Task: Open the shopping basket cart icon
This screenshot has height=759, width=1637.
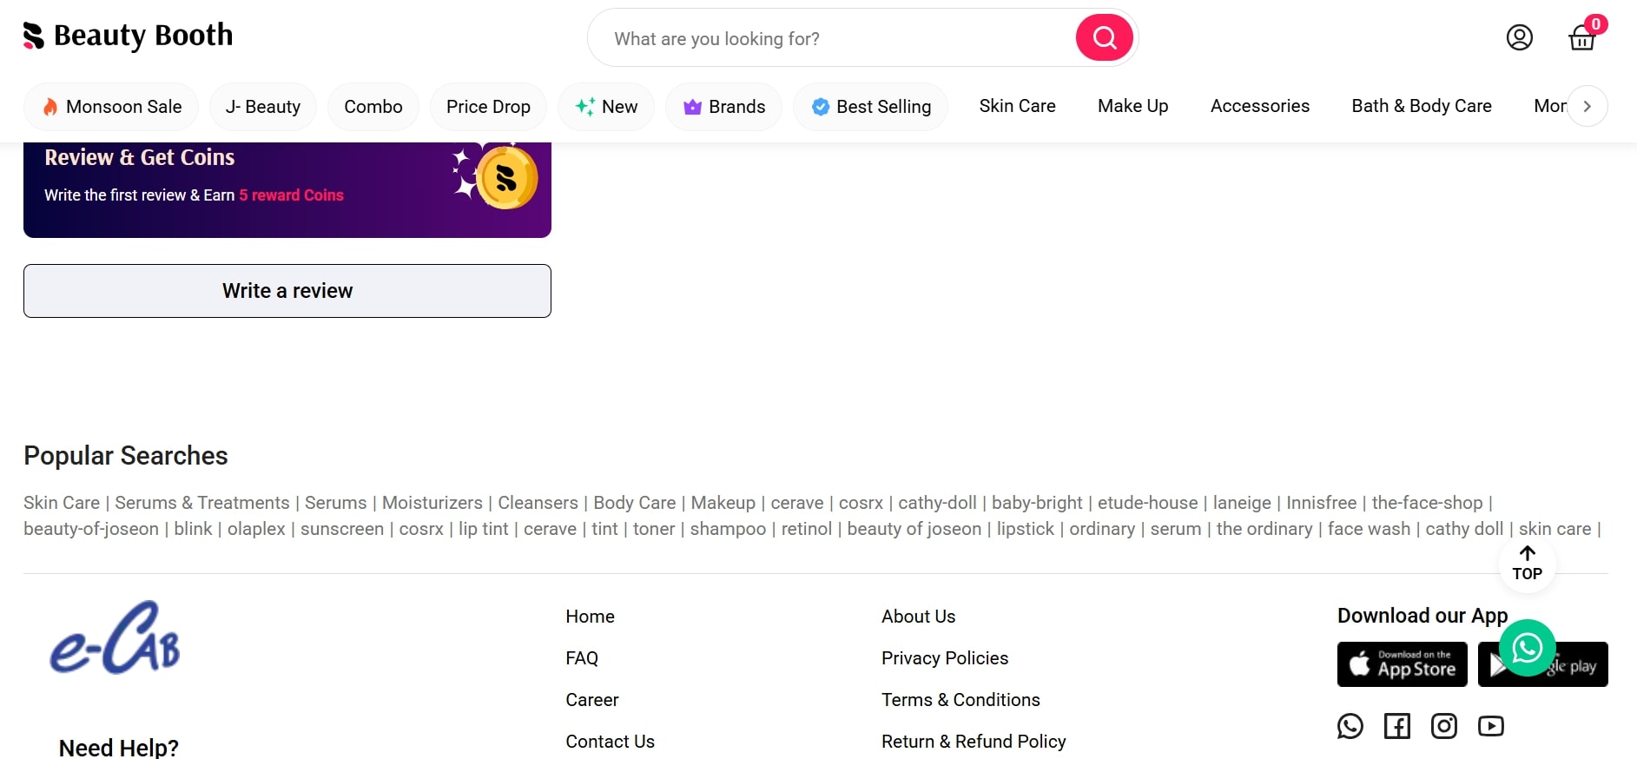Action: pyautogui.click(x=1581, y=38)
